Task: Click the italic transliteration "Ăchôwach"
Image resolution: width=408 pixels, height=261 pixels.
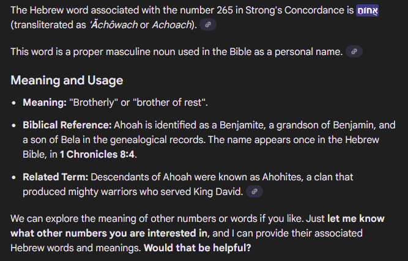Action: click(x=115, y=25)
